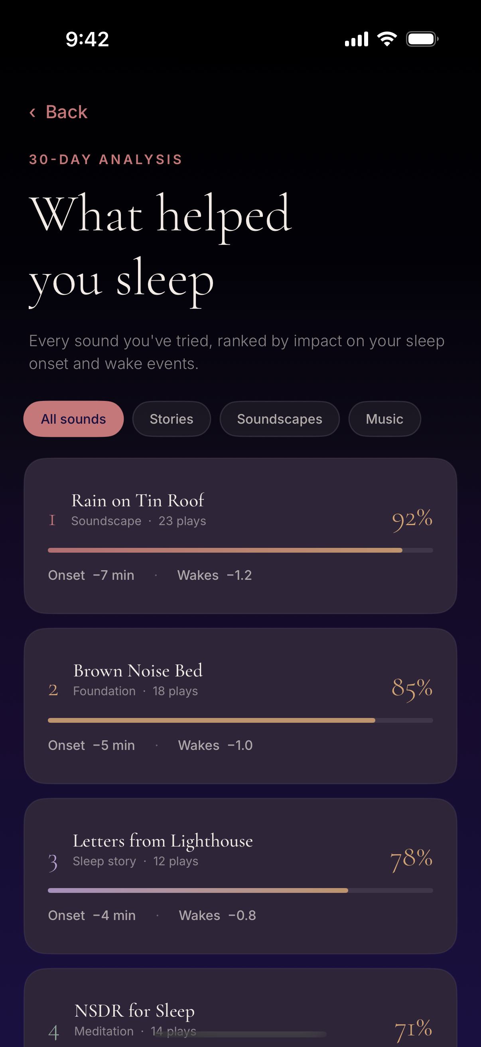Tap the back chevron arrow
Screen dimensions: 481x1047
(32, 112)
